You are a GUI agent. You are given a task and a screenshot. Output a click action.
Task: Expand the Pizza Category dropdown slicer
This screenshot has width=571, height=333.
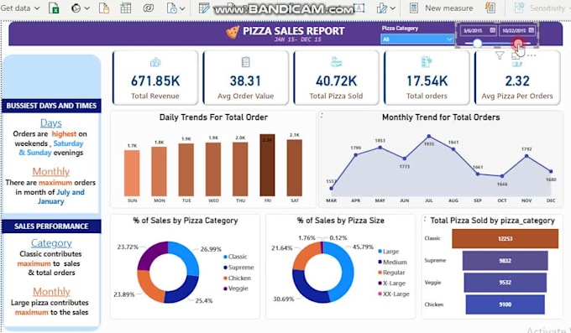417,39
